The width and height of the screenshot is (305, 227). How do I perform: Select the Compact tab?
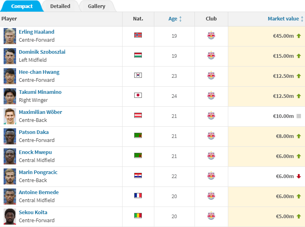(x=22, y=6)
